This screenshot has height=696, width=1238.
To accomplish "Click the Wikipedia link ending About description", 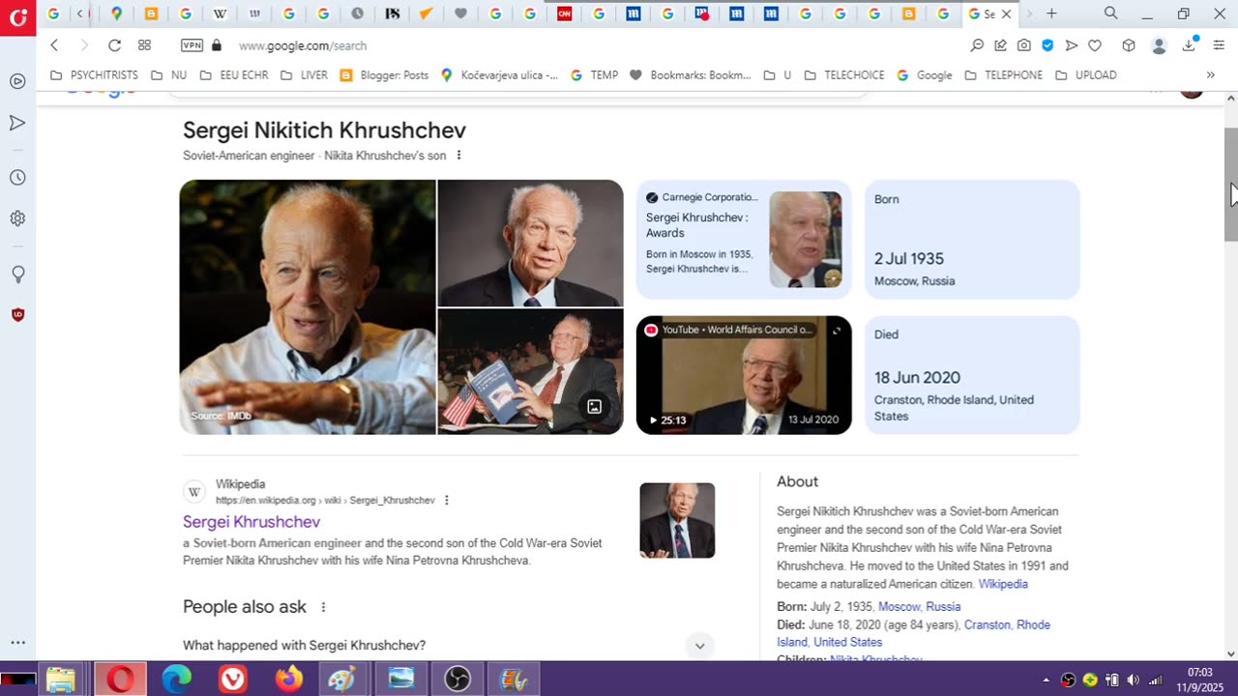I will [1003, 585].
